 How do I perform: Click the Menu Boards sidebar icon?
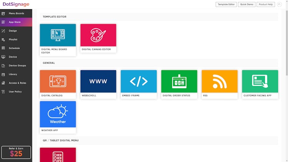(x=3, y=13)
